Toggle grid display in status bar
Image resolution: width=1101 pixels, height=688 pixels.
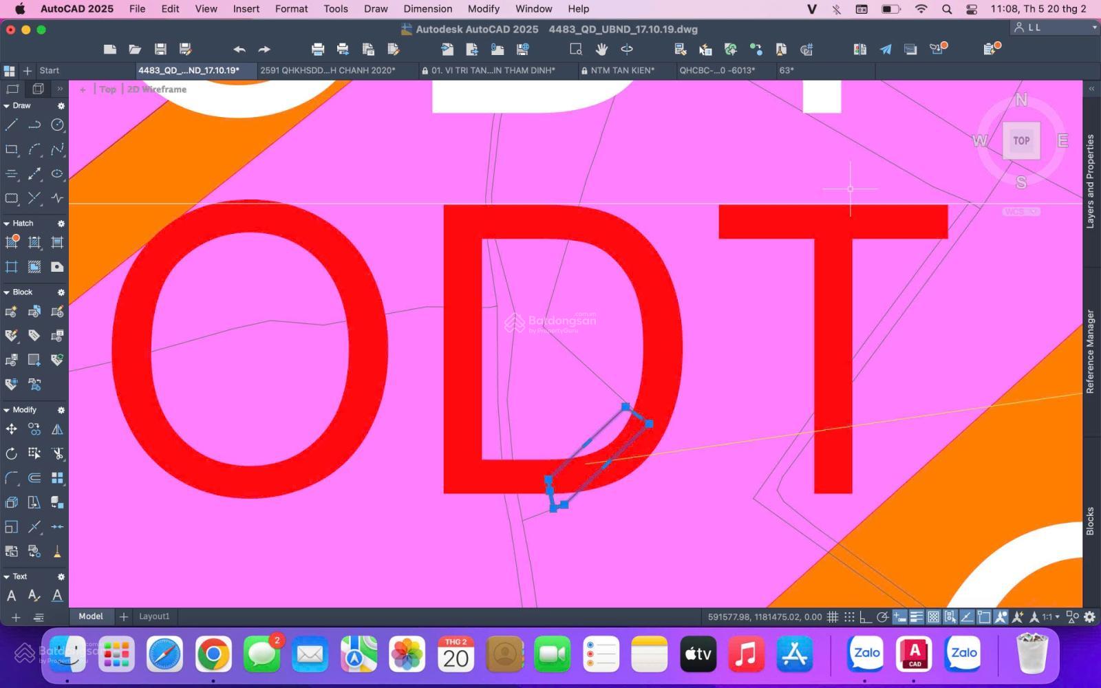tap(832, 617)
